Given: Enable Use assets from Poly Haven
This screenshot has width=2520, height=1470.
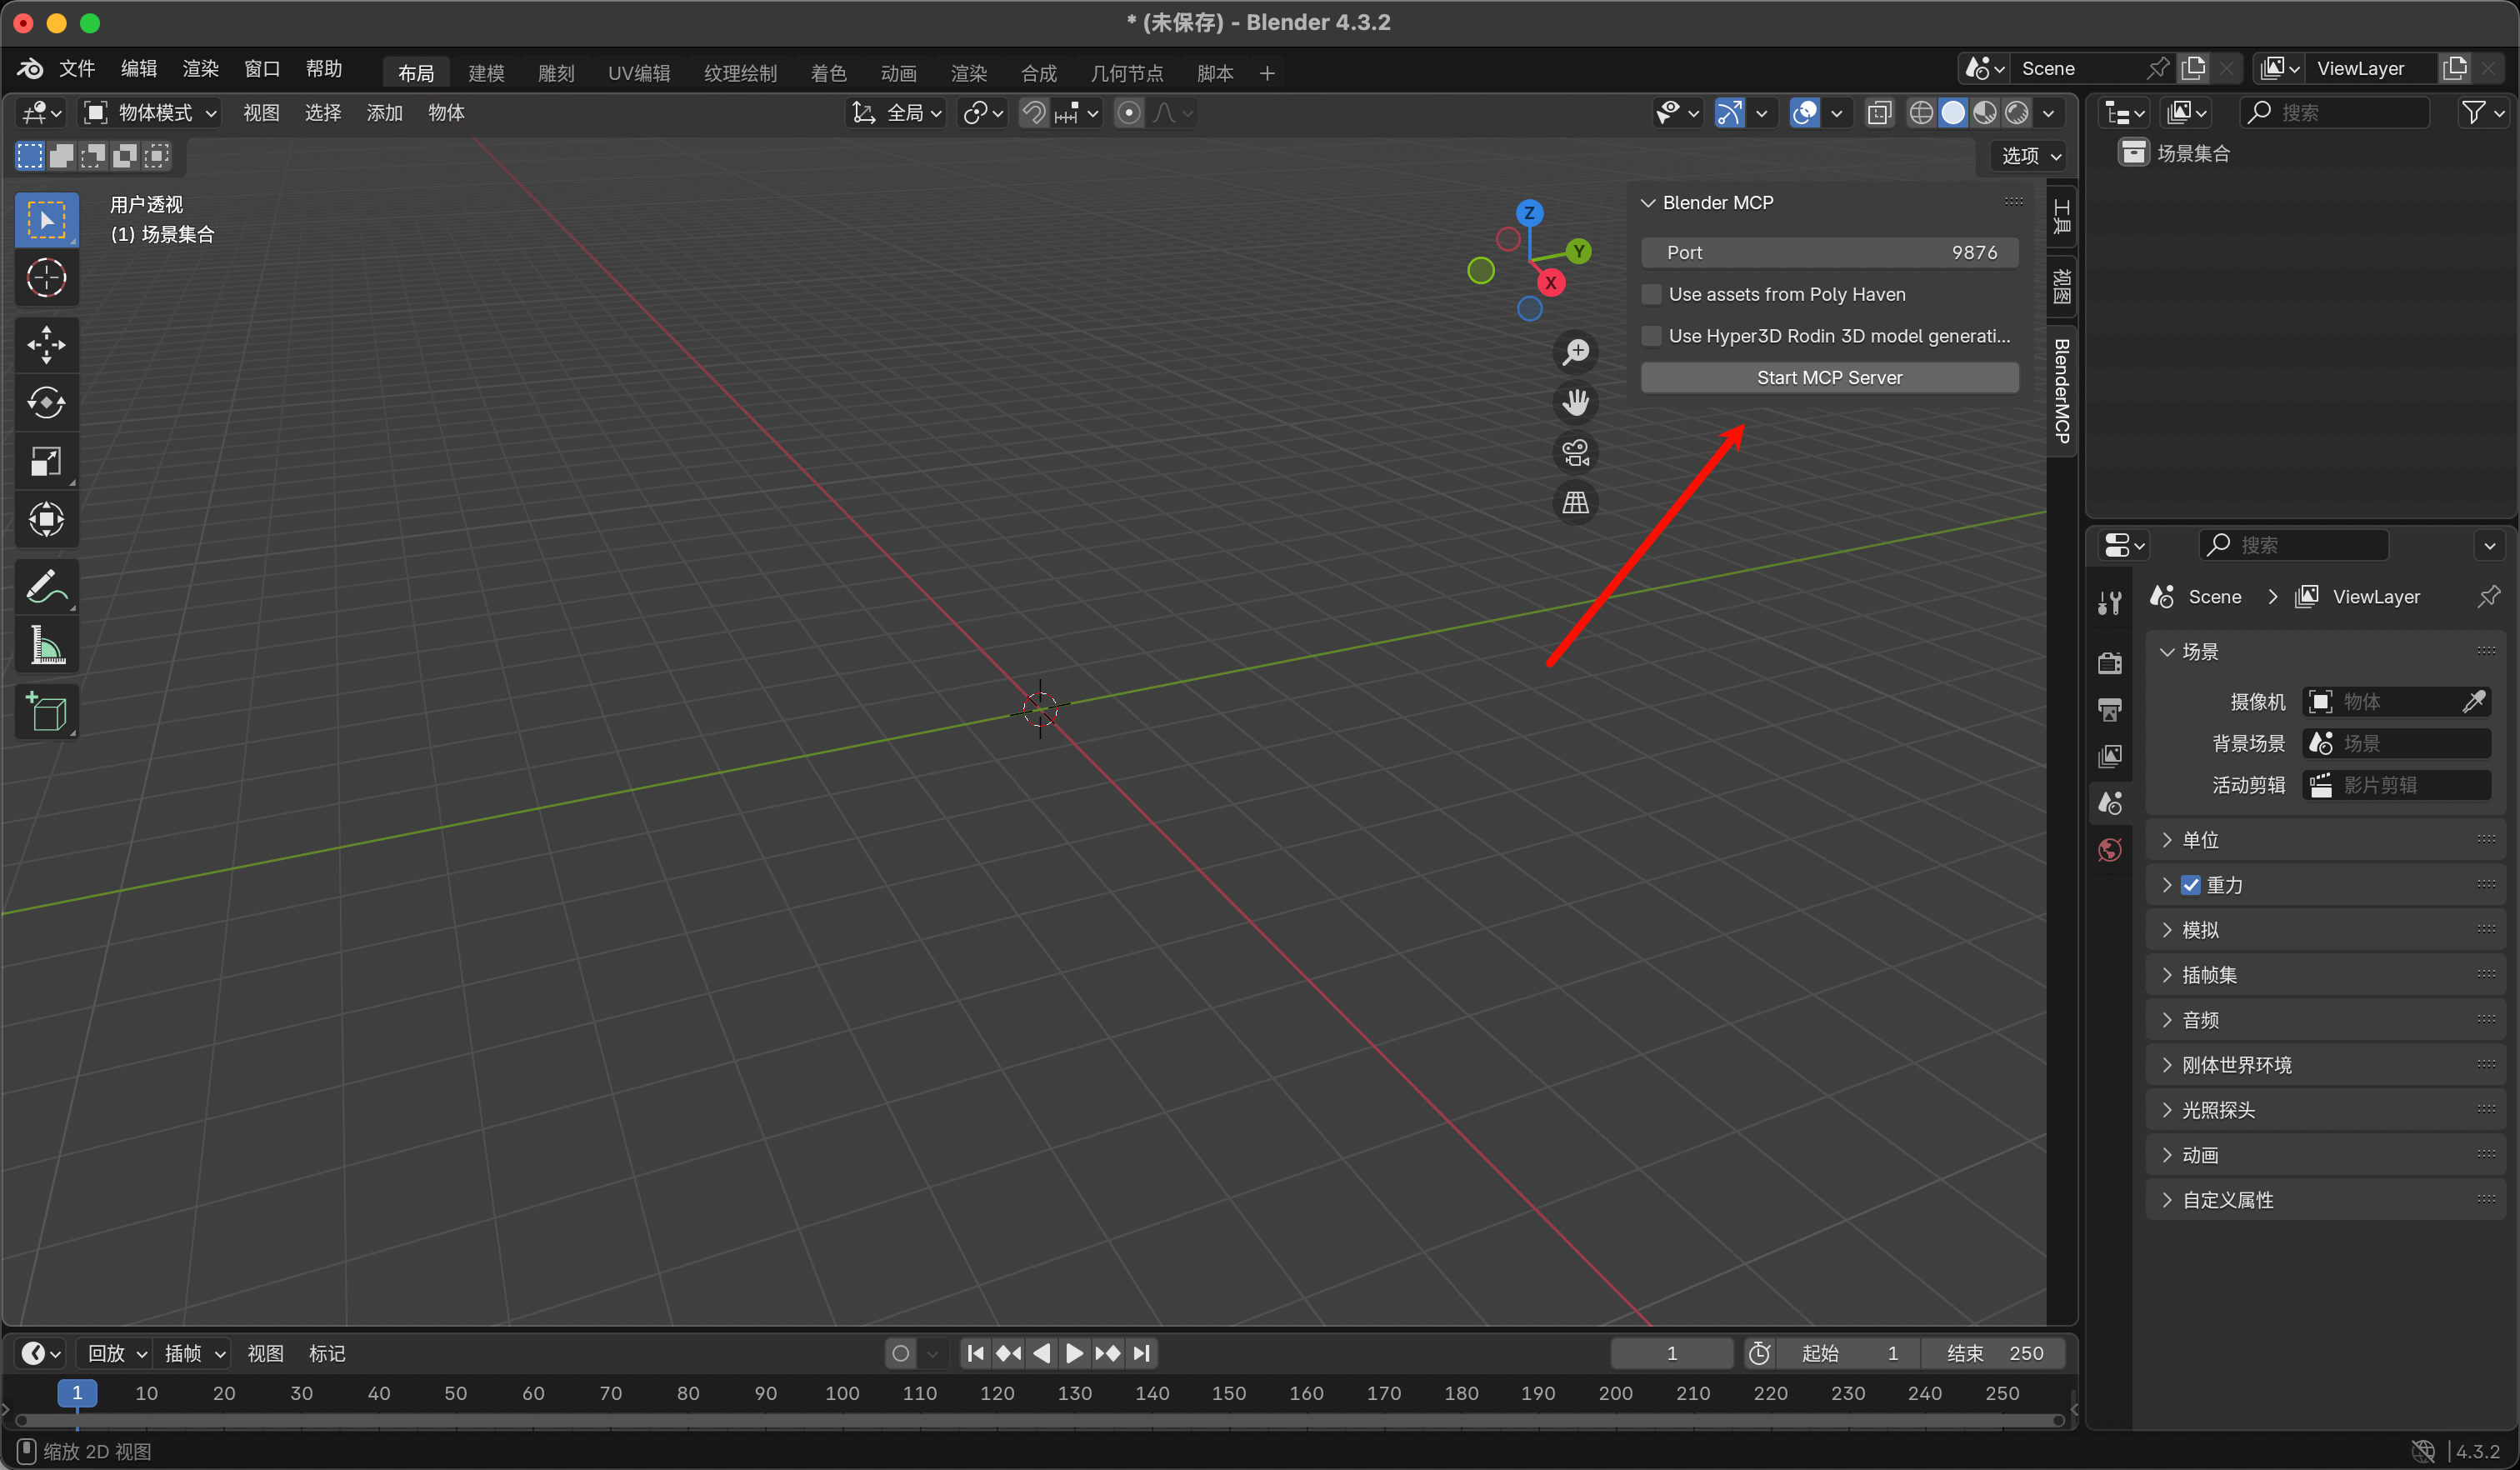Looking at the screenshot, I should click(x=1652, y=294).
